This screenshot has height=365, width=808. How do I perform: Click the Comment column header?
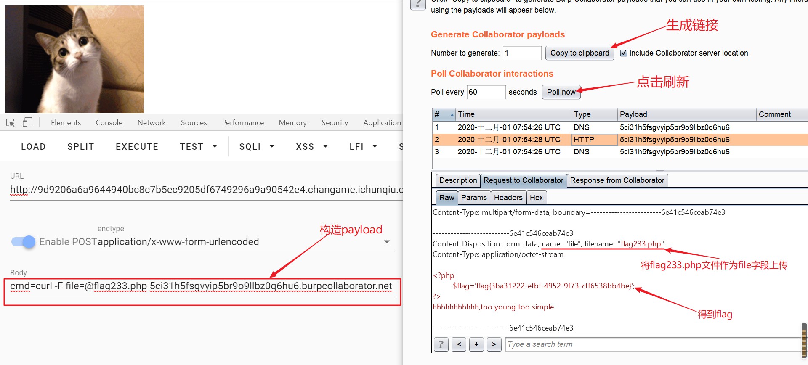(781, 114)
